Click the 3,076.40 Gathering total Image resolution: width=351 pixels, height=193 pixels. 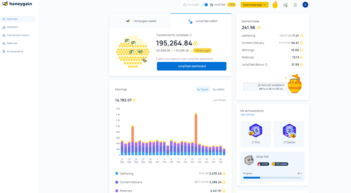(216, 174)
